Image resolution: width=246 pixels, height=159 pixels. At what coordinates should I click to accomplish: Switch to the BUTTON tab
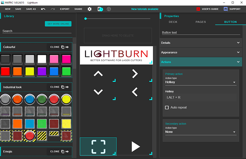[230, 22]
